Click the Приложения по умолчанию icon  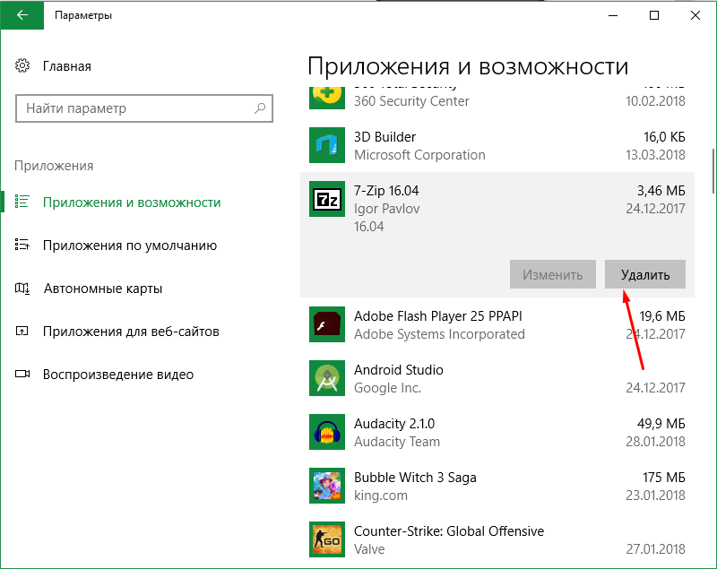pyautogui.click(x=22, y=245)
